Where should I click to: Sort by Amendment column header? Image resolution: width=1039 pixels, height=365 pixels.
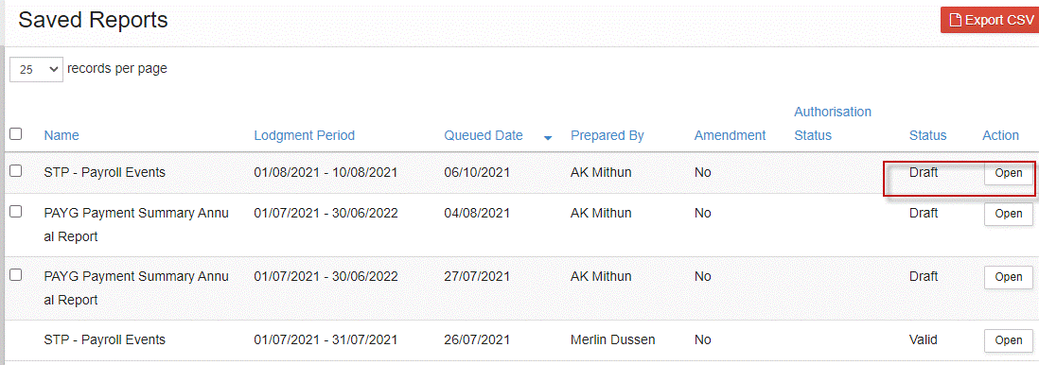pos(730,135)
